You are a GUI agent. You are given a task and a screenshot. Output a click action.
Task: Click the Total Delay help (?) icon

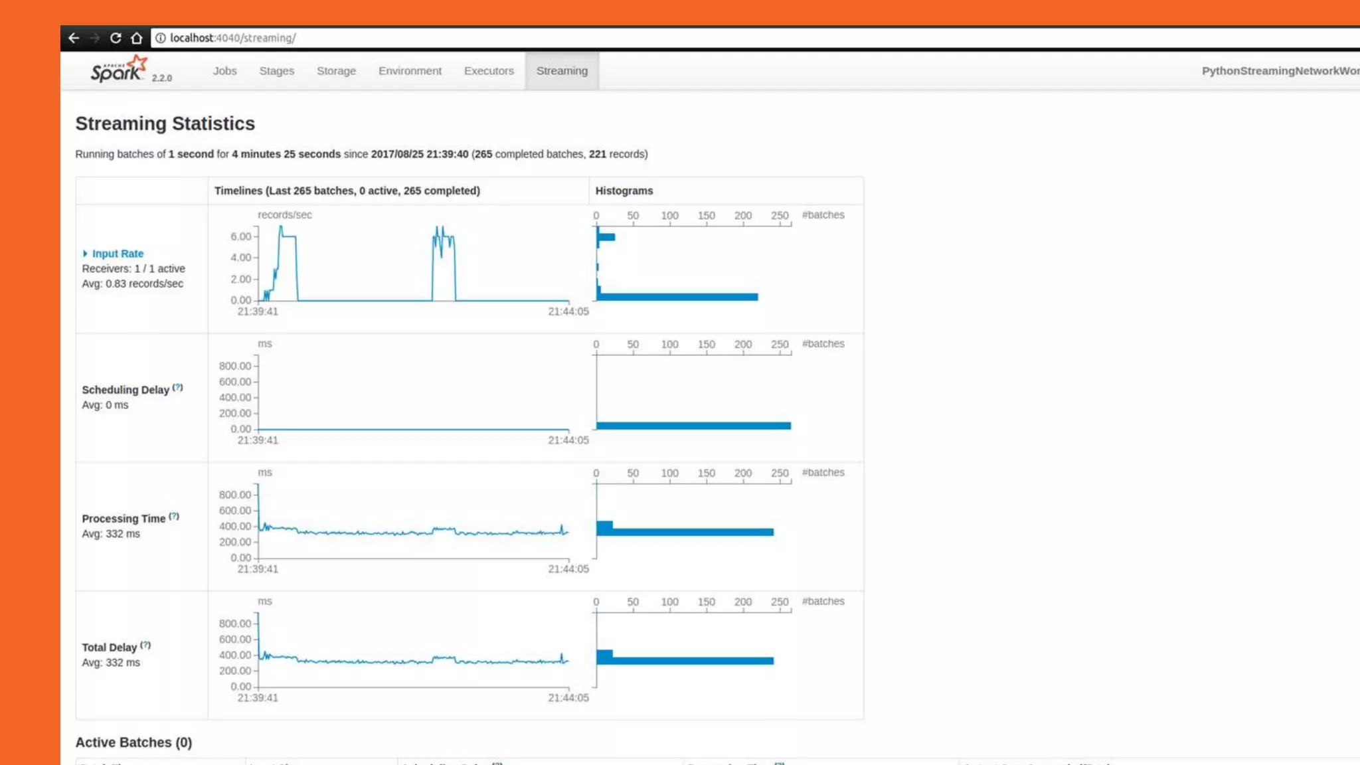pos(145,645)
